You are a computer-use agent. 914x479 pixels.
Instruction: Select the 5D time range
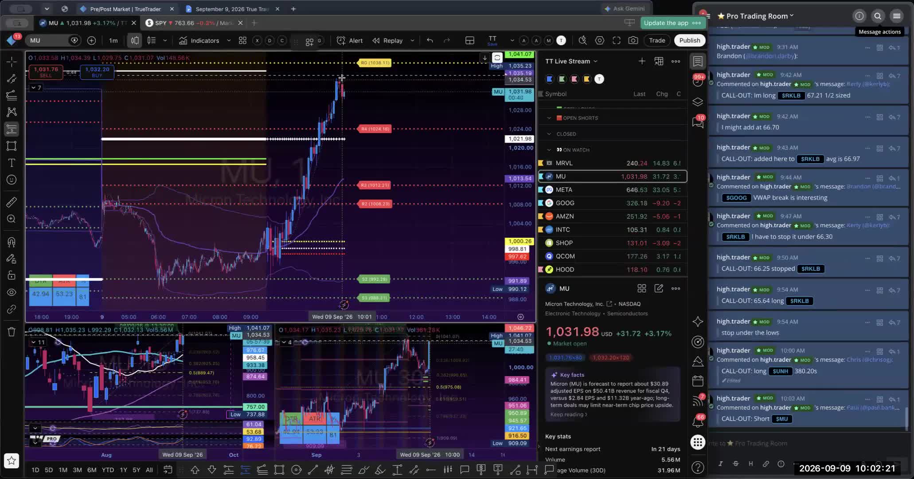point(49,470)
